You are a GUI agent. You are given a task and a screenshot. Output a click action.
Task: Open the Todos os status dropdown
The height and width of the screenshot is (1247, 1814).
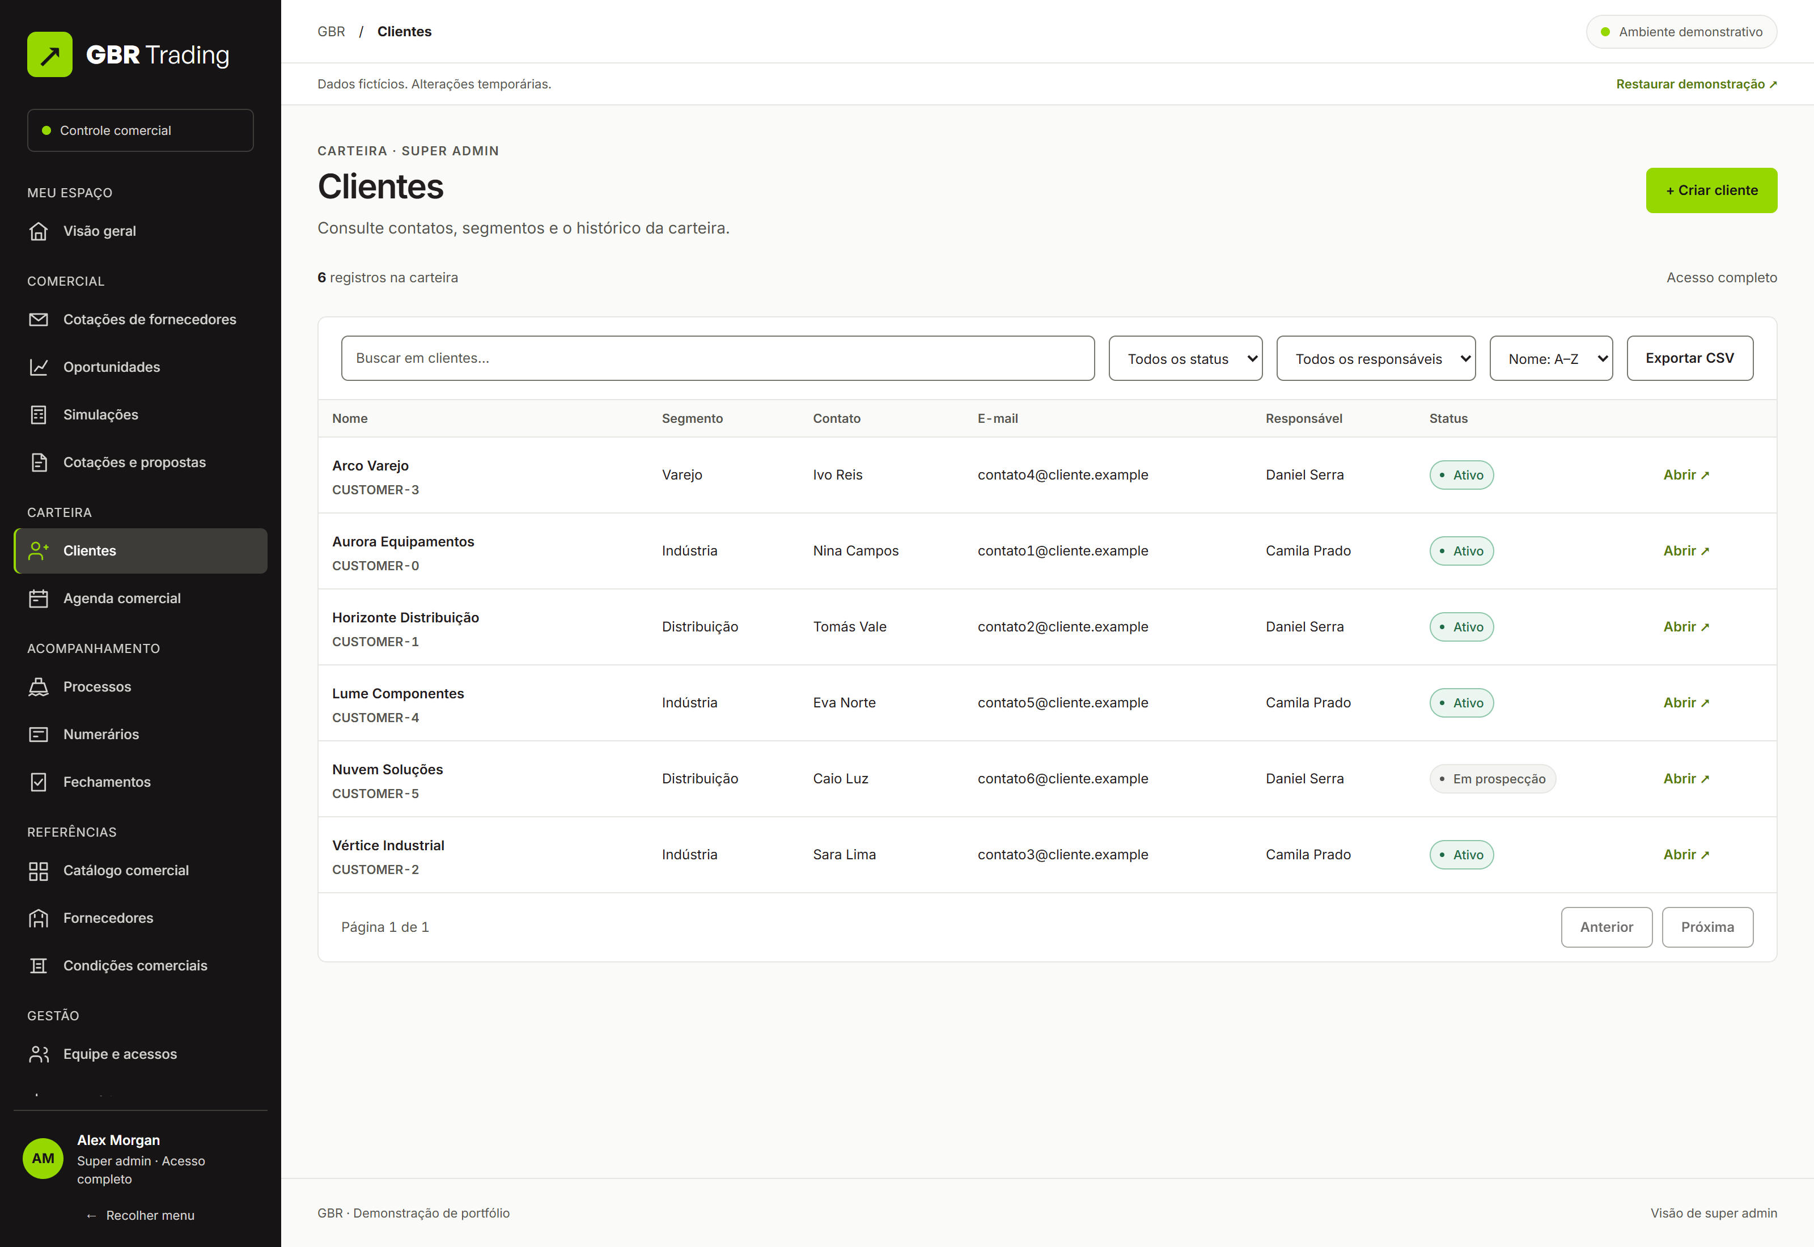[1185, 359]
